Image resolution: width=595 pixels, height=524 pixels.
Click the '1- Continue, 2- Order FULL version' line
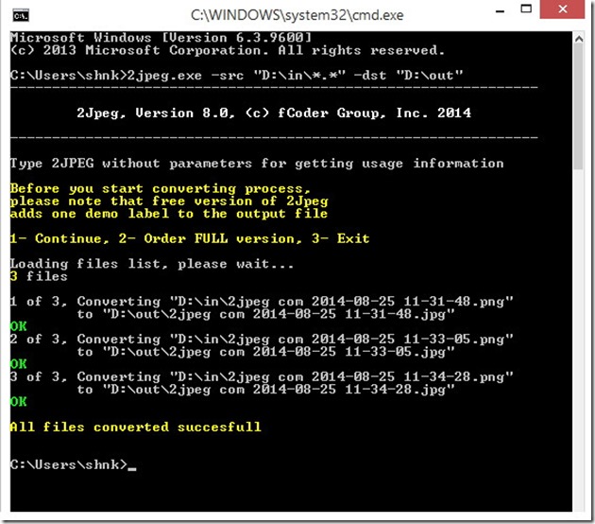tap(190, 238)
